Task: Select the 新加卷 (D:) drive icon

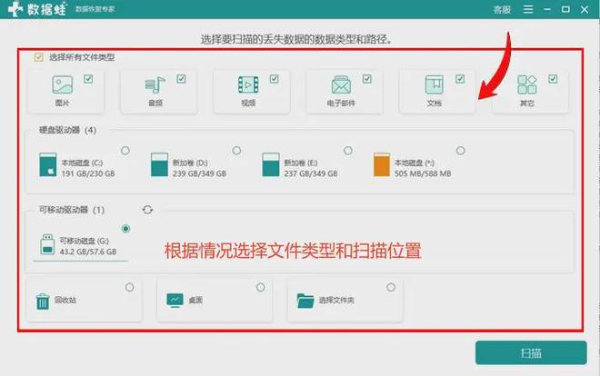Action: (159, 164)
